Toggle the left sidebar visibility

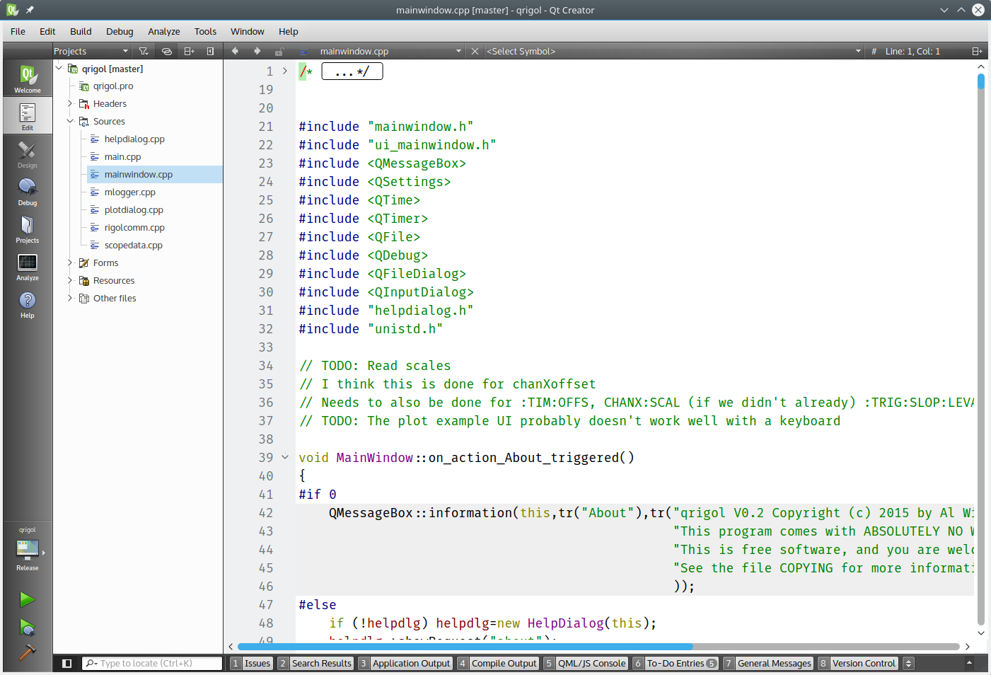point(66,663)
